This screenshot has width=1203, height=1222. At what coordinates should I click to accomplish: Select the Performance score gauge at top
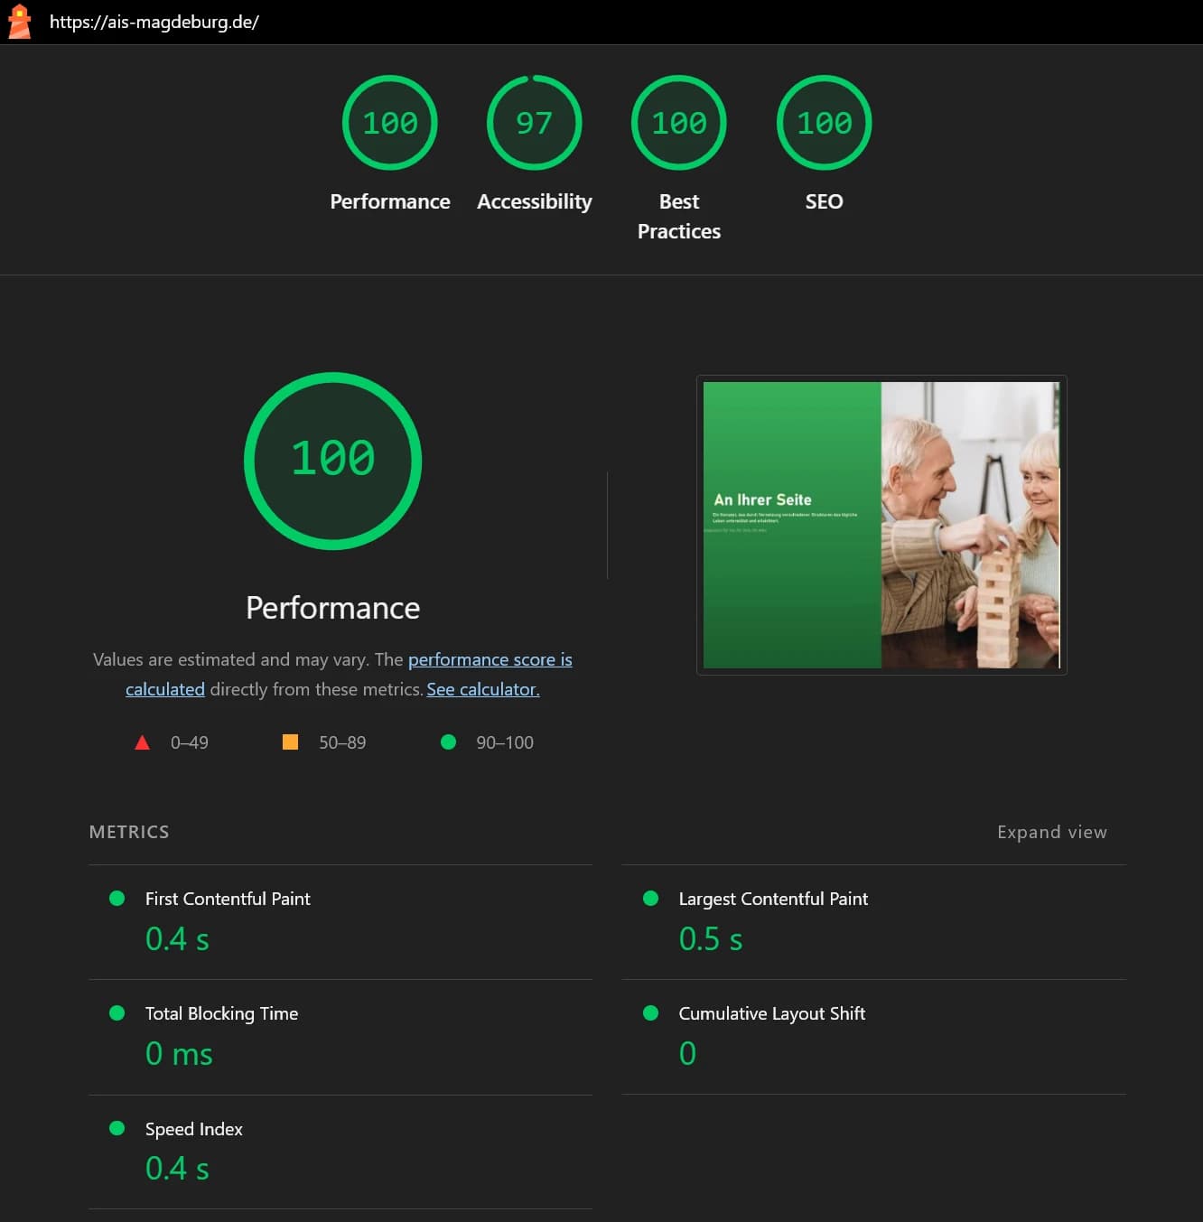click(x=389, y=123)
